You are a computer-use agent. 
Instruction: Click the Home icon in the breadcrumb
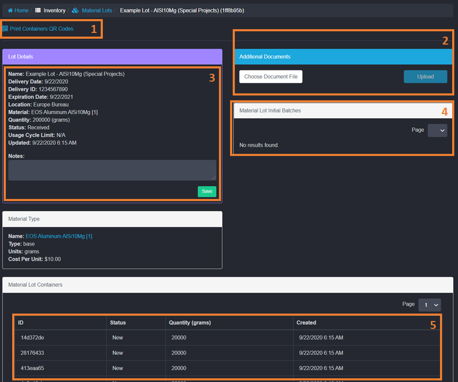click(10, 11)
